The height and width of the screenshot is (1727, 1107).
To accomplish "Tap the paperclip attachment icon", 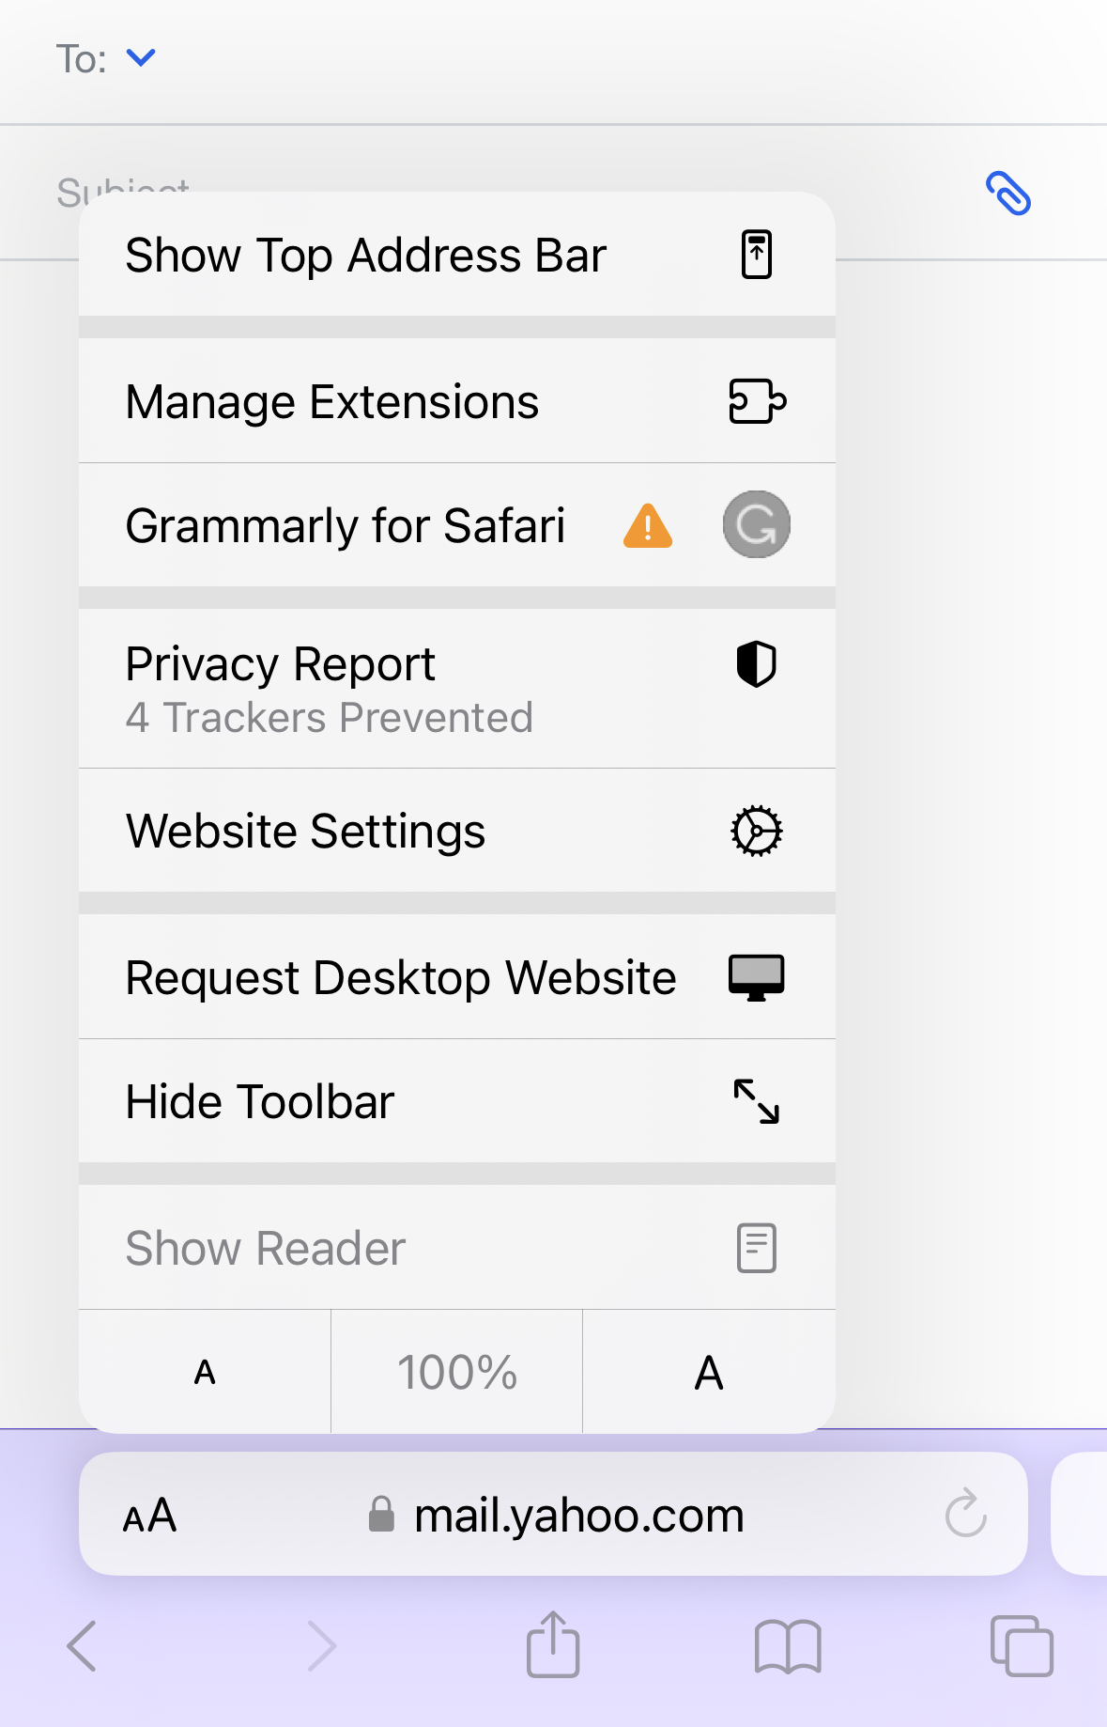I will pyautogui.click(x=1008, y=194).
